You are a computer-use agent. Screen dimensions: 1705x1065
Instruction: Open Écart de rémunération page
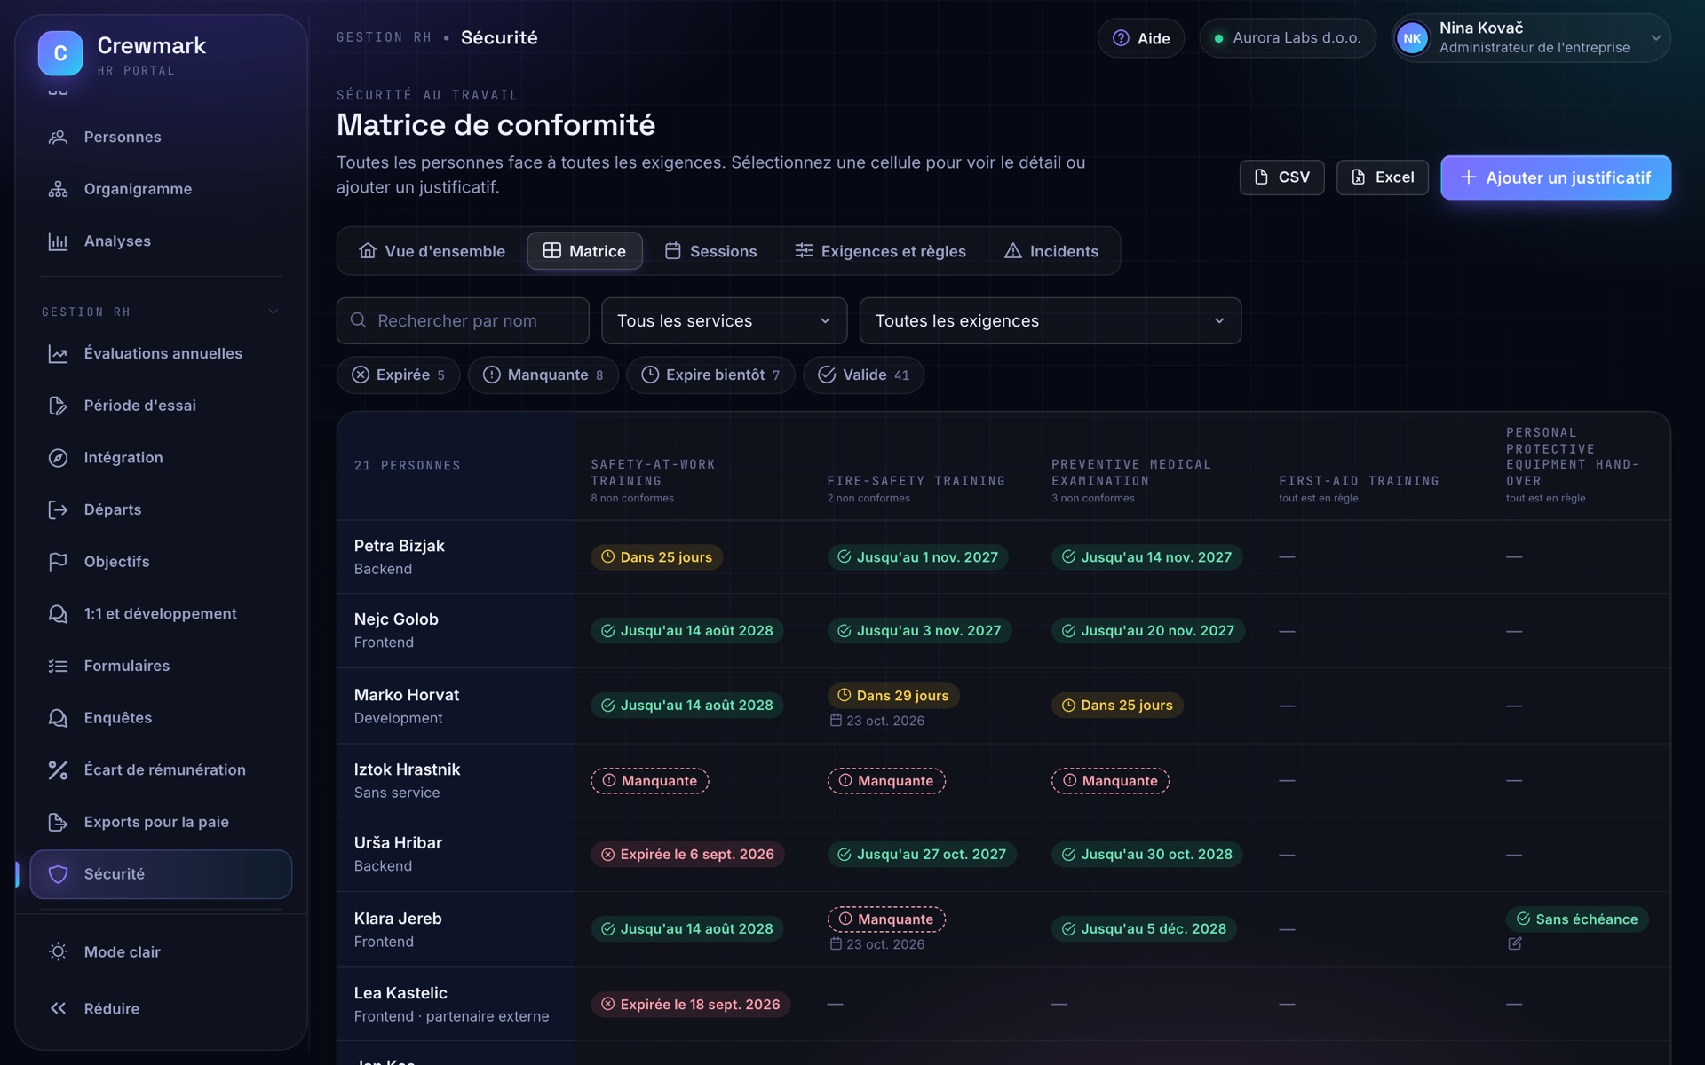pos(161,770)
